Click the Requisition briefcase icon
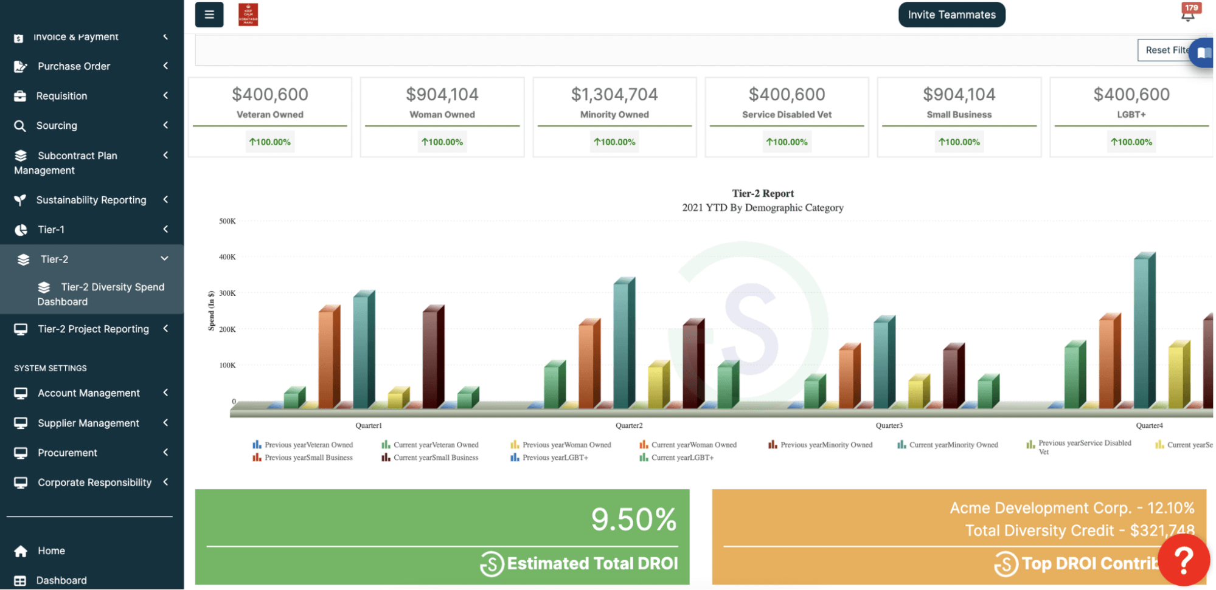Screen dimensions: 1216x590 pos(20,96)
